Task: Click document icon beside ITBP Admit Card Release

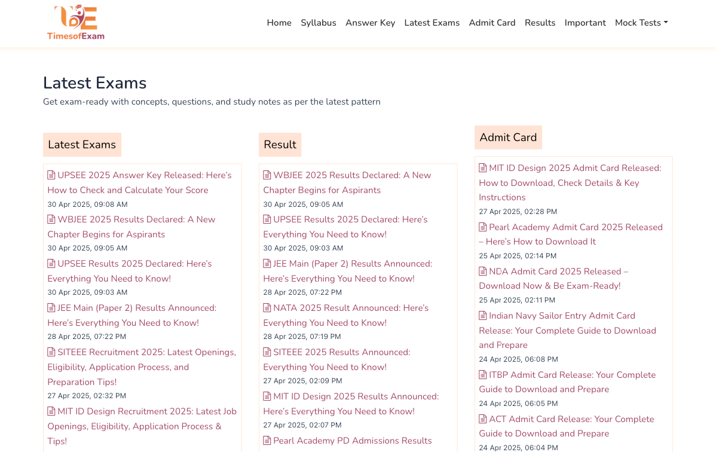Action: click(x=483, y=375)
